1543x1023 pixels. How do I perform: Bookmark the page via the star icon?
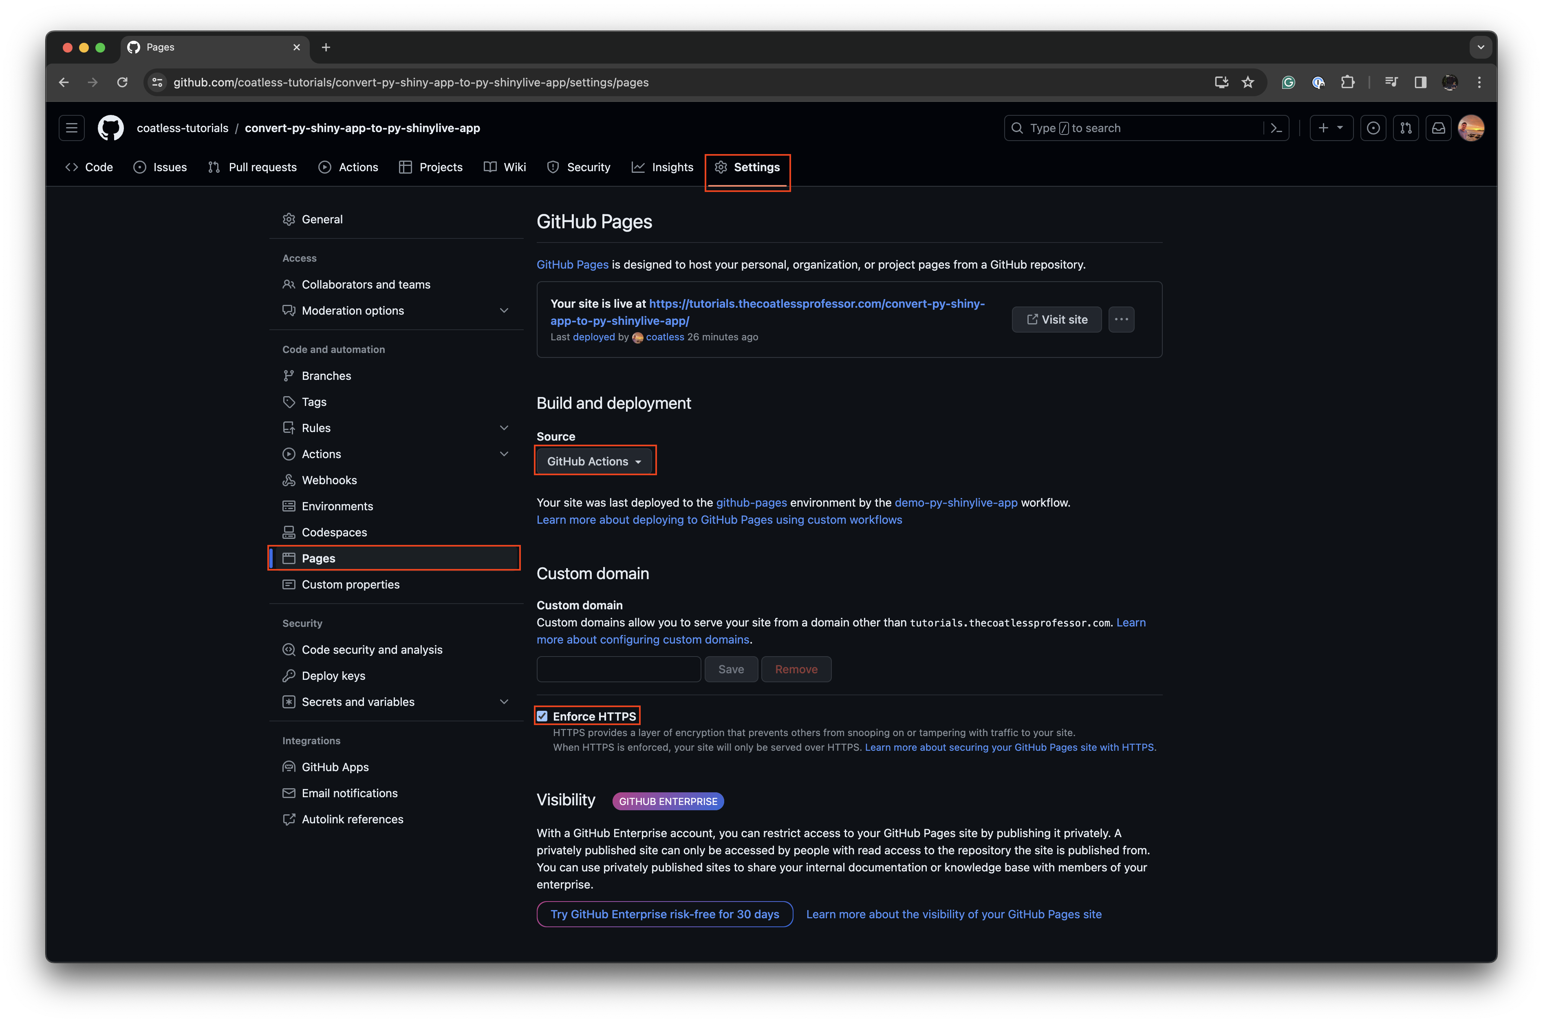pyautogui.click(x=1248, y=82)
